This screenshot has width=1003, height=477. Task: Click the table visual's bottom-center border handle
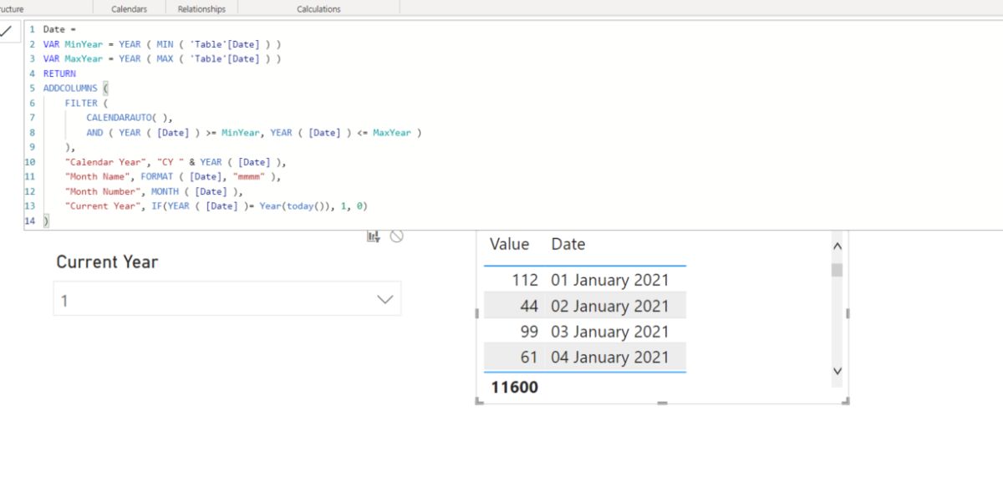click(x=662, y=403)
